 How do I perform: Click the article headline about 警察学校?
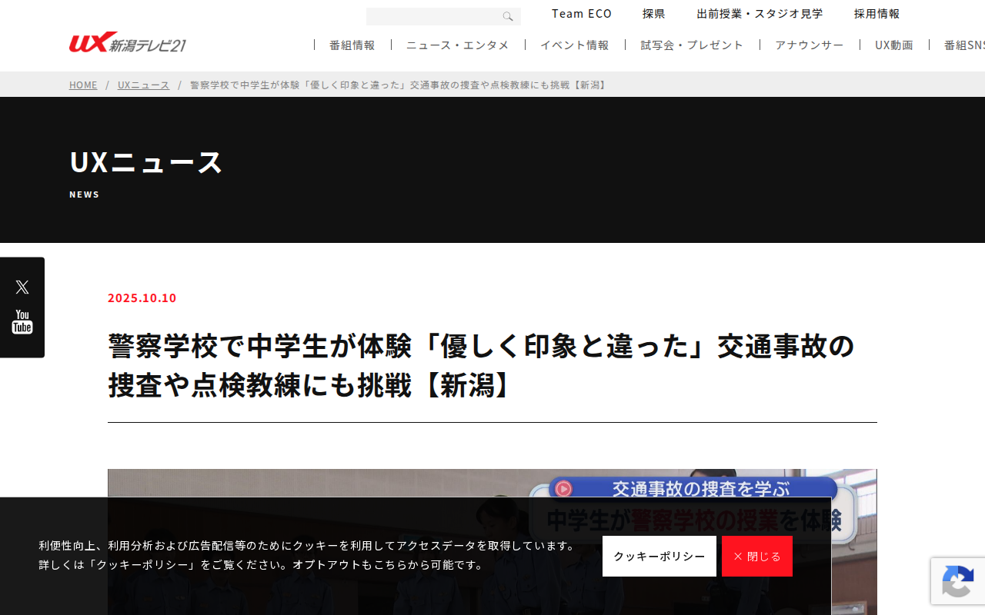coord(482,365)
